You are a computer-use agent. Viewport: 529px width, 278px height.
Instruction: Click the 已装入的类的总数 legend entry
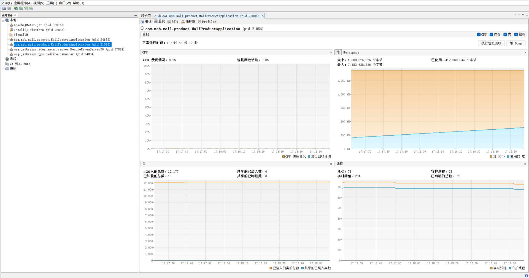point(284,268)
